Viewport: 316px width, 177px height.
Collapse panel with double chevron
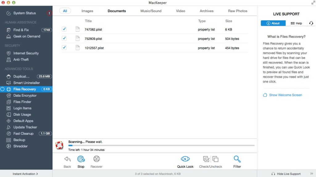point(312,174)
